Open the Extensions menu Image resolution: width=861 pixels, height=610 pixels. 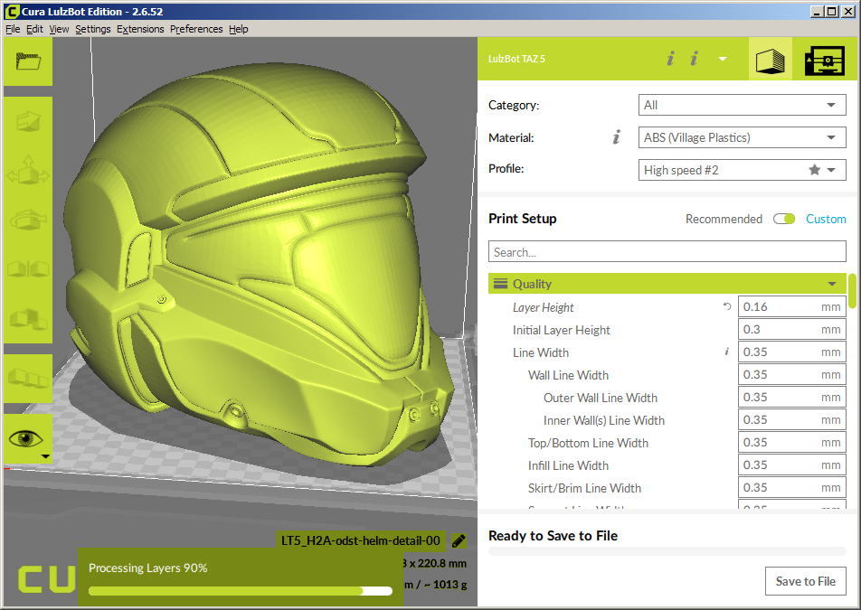[140, 29]
